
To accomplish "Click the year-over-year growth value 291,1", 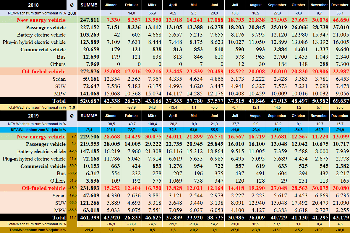I will [111, 130].
